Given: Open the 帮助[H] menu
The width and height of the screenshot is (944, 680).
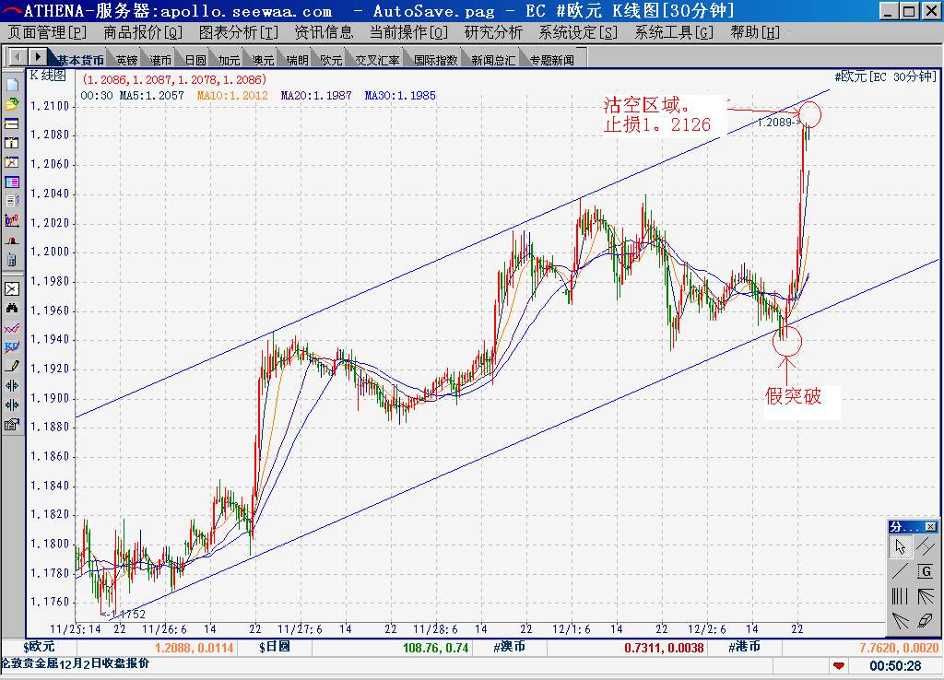Looking at the screenshot, I should [755, 32].
